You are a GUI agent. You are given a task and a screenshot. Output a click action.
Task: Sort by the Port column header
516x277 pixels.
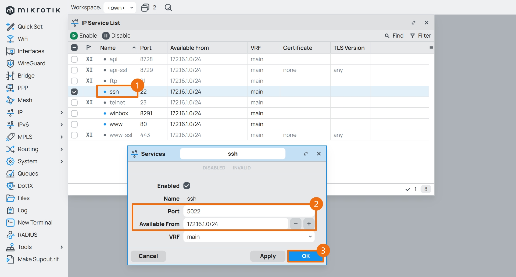pyautogui.click(x=152, y=48)
